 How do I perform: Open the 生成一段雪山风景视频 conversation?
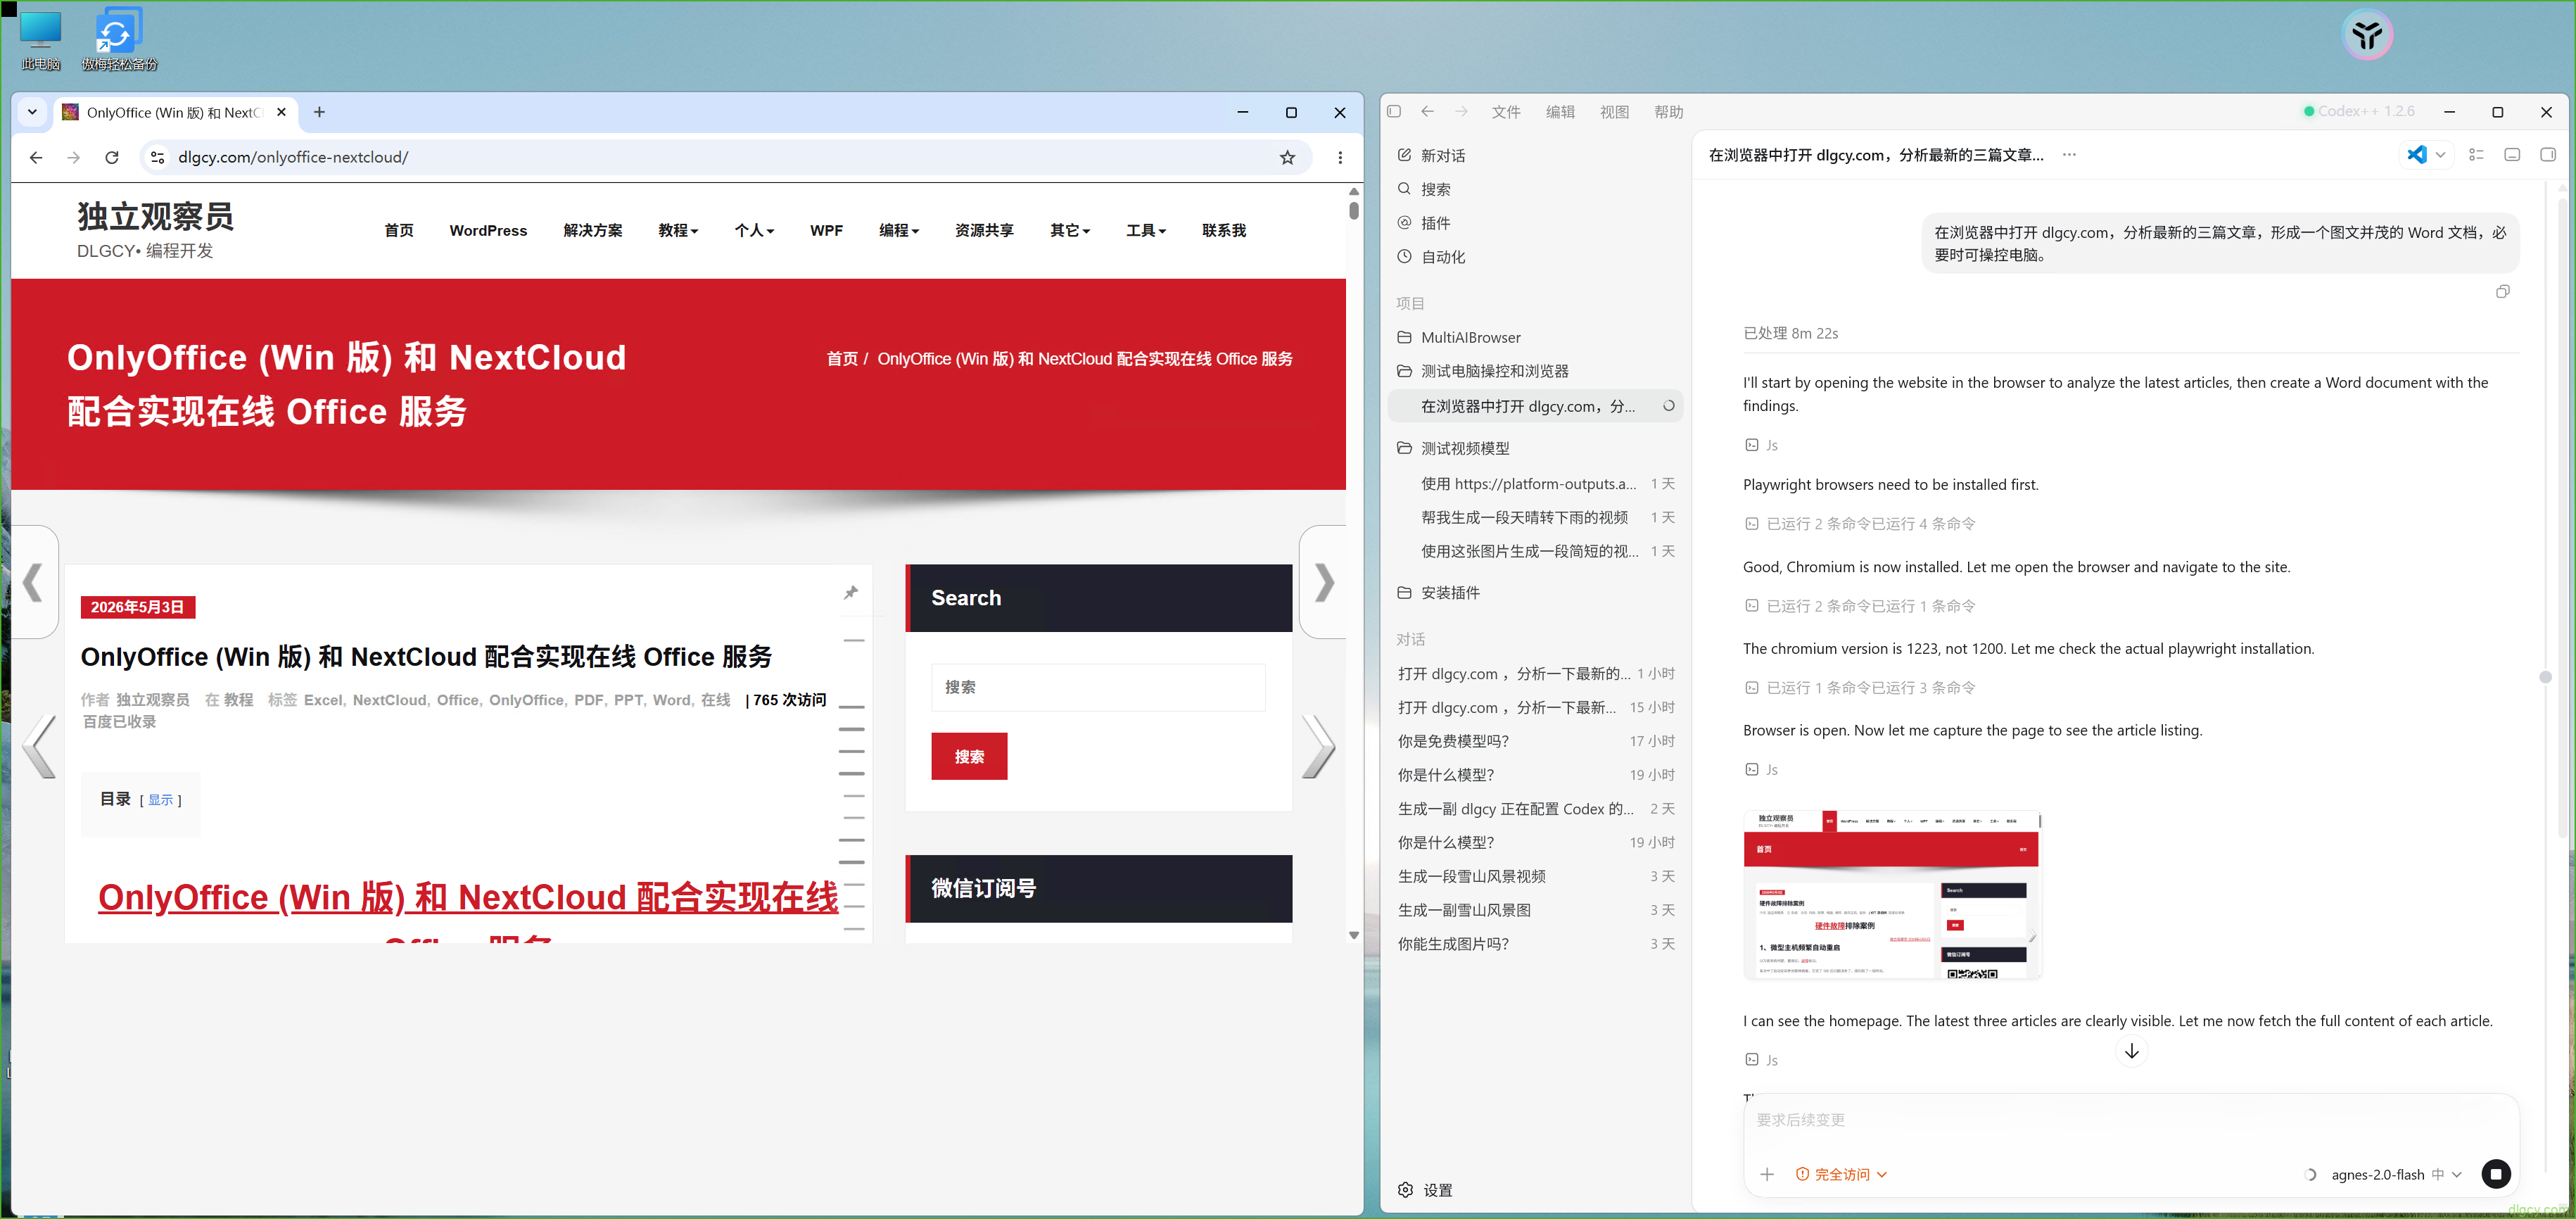click(x=1536, y=876)
